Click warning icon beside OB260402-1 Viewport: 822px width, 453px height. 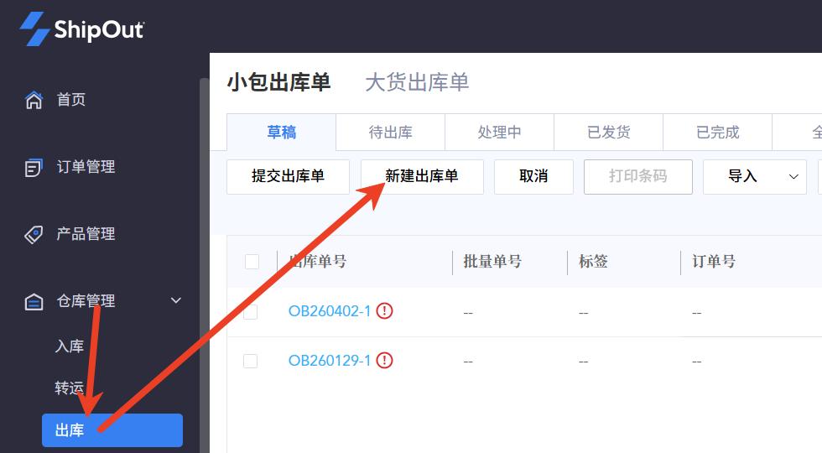pyautogui.click(x=385, y=311)
